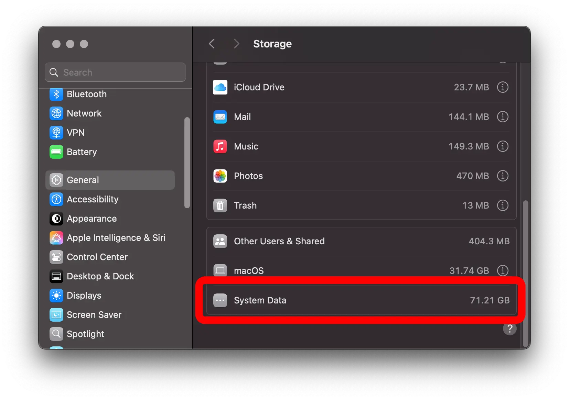Click the Spotlight magnifier icon
The image size is (569, 400).
(56, 334)
